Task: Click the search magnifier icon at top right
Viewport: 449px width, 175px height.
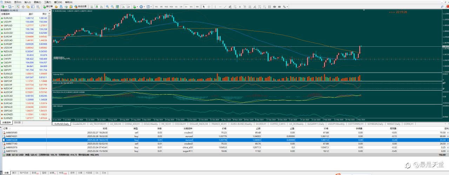Action: click(441, 6)
